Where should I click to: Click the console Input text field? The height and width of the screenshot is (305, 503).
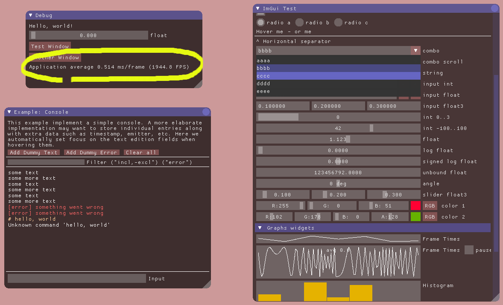coord(77,279)
